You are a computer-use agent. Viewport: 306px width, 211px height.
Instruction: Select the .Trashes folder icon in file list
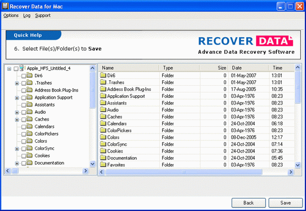(102, 82)
